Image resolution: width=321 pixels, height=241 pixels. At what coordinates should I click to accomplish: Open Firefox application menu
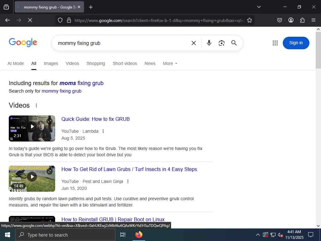tap(313, 20)
